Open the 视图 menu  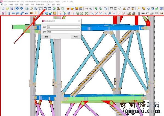tap(16, 4)
